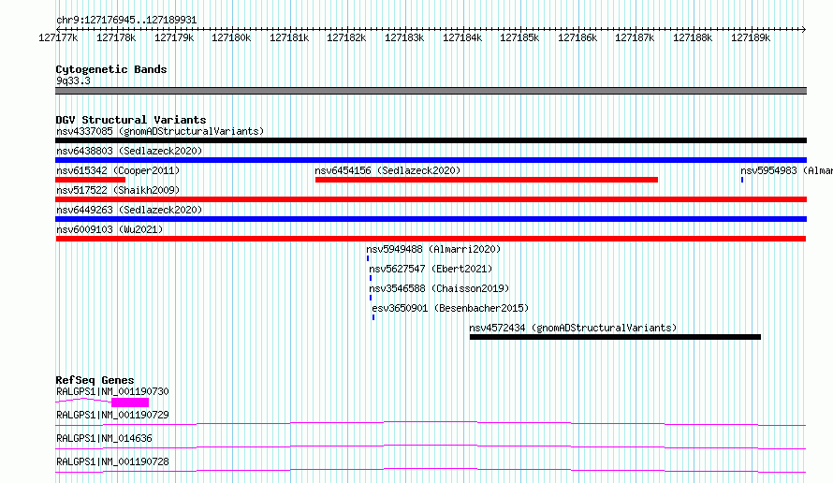Click the 127184k ruler tick label
Screen dimensions: 833x483
[462, 37]
